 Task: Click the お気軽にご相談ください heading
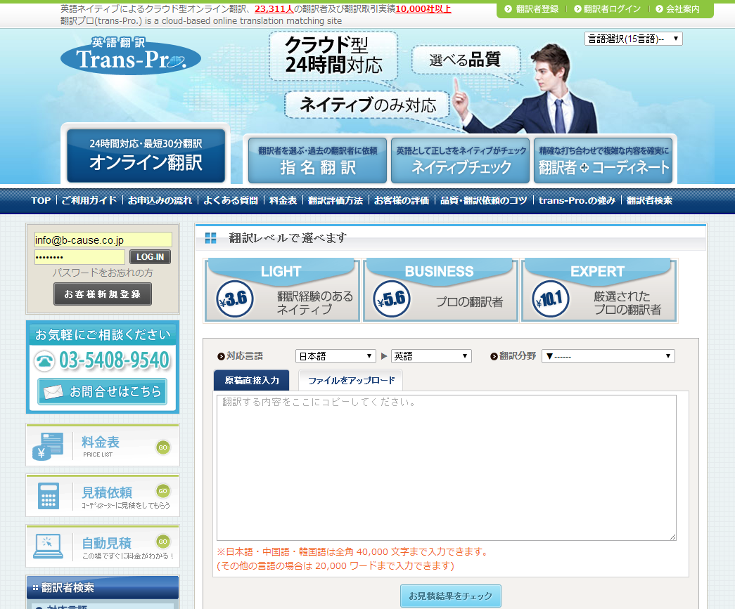103,334
